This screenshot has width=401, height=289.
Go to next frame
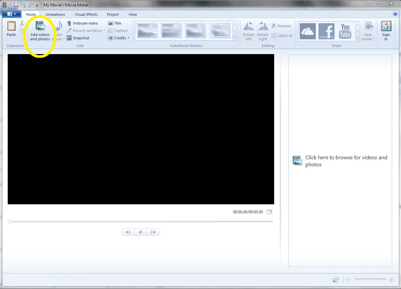[x=153, y=232]
